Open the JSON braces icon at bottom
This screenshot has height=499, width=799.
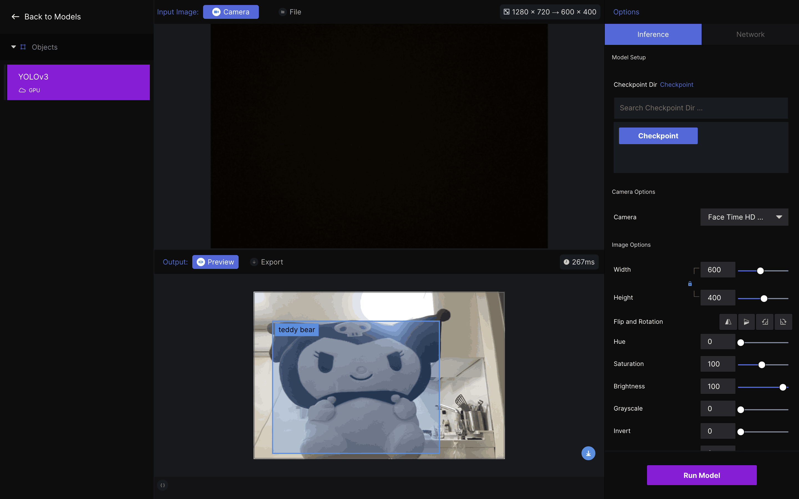[163, 485]
